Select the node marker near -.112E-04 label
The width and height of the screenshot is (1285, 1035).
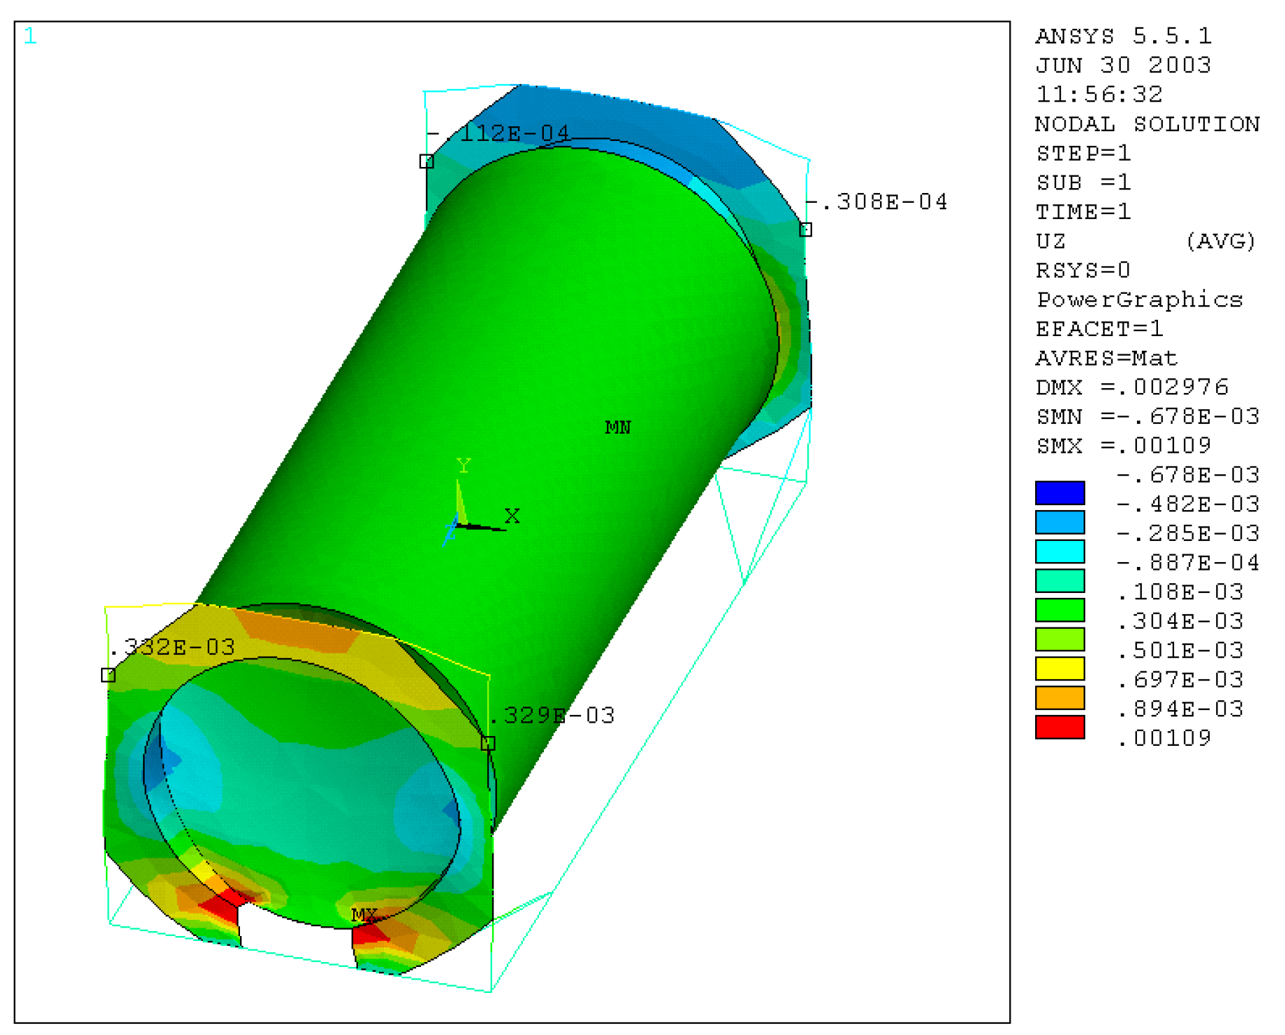[426, 161]
